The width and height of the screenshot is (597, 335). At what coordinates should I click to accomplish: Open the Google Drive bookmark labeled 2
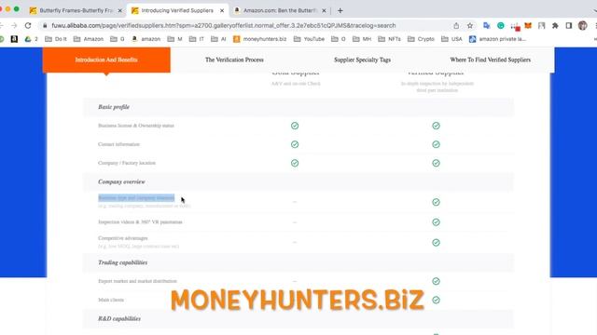31,39
